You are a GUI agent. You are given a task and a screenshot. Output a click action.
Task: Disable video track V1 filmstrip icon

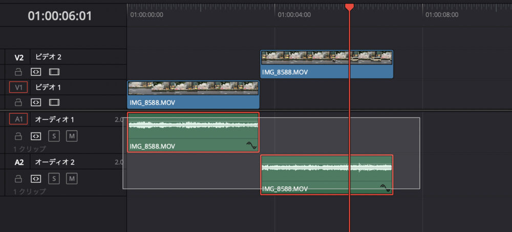[x=54, y=102]
